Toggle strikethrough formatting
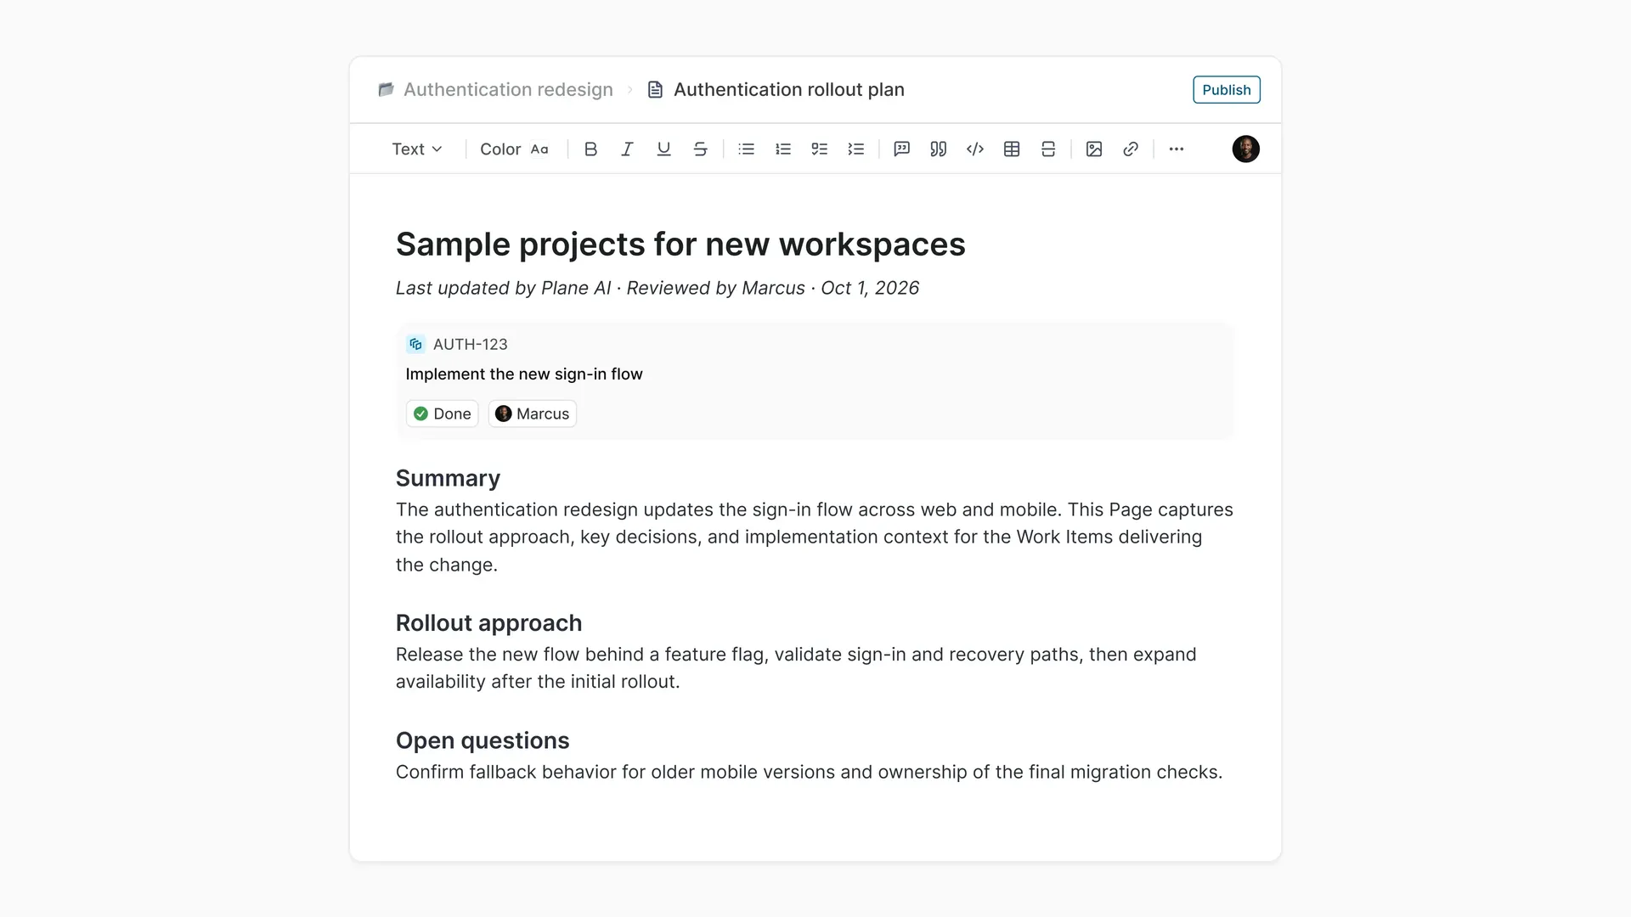 click(x=700, y=149)
